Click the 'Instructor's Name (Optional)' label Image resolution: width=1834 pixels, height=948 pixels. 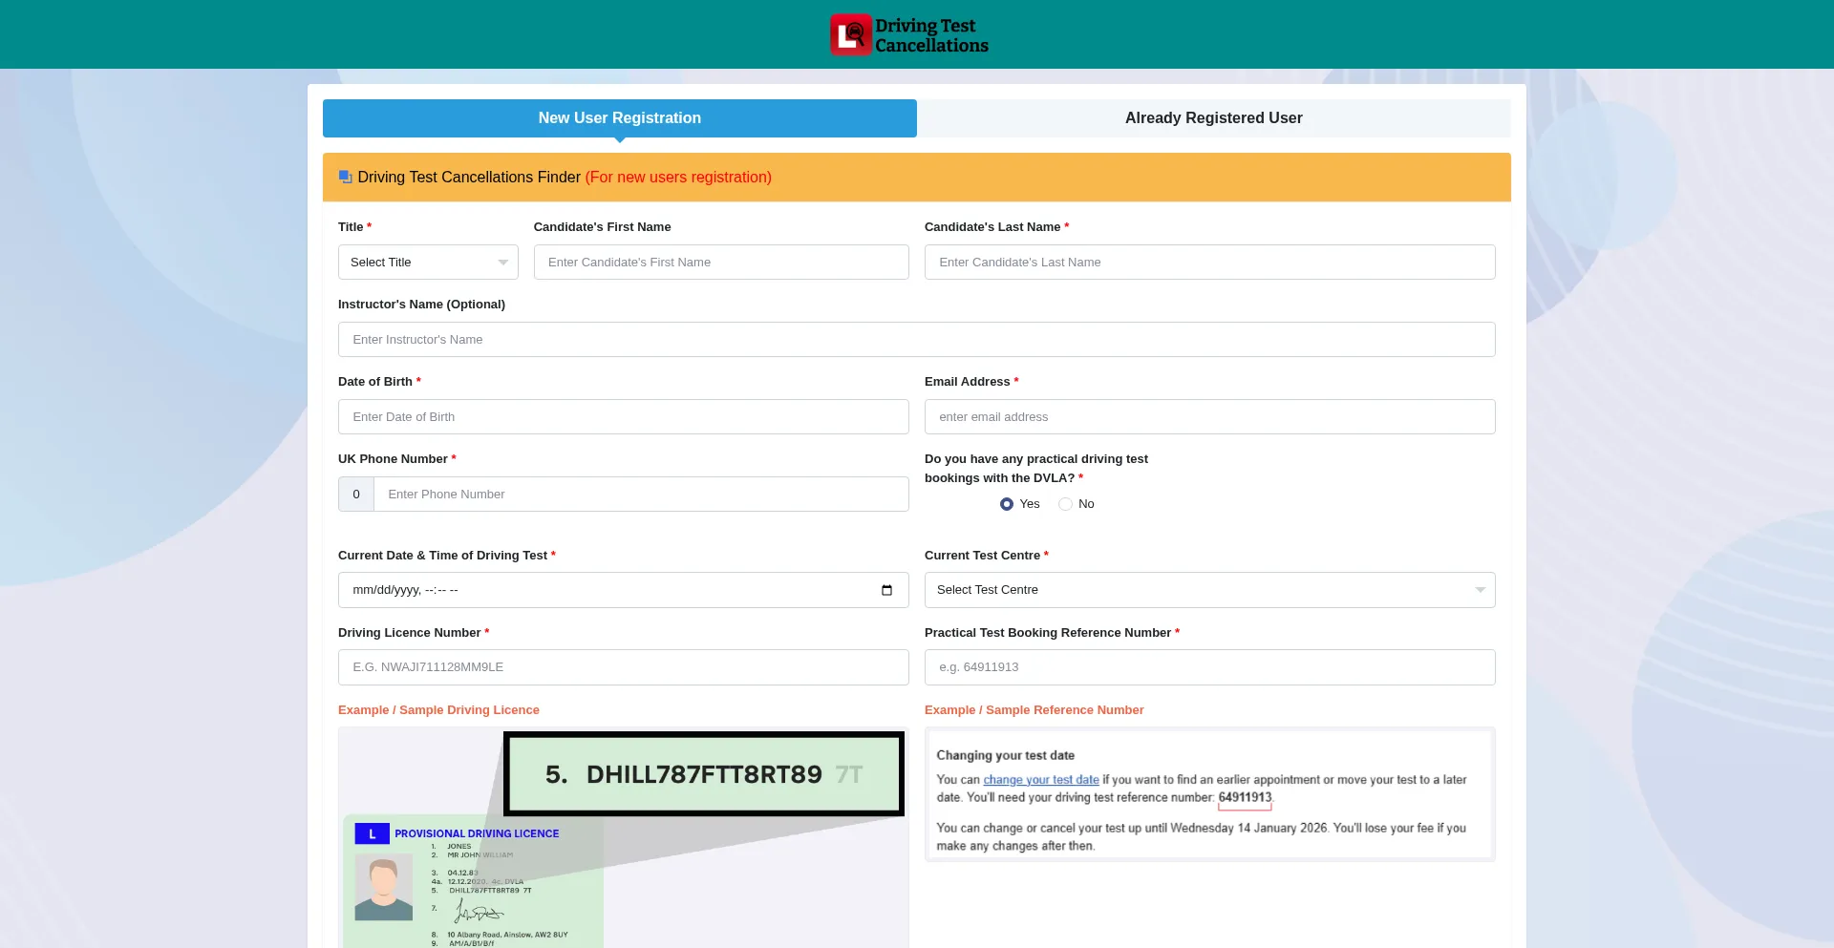point(421,305)
